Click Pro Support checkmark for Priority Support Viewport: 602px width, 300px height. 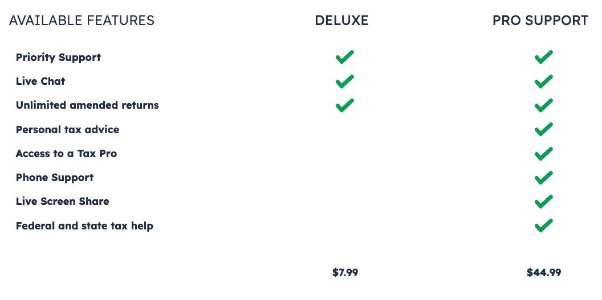point(544,57)
